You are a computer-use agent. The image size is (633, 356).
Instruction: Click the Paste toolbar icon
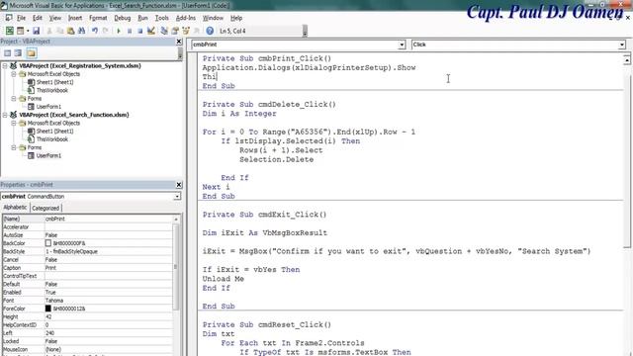[x=70, y=31]
